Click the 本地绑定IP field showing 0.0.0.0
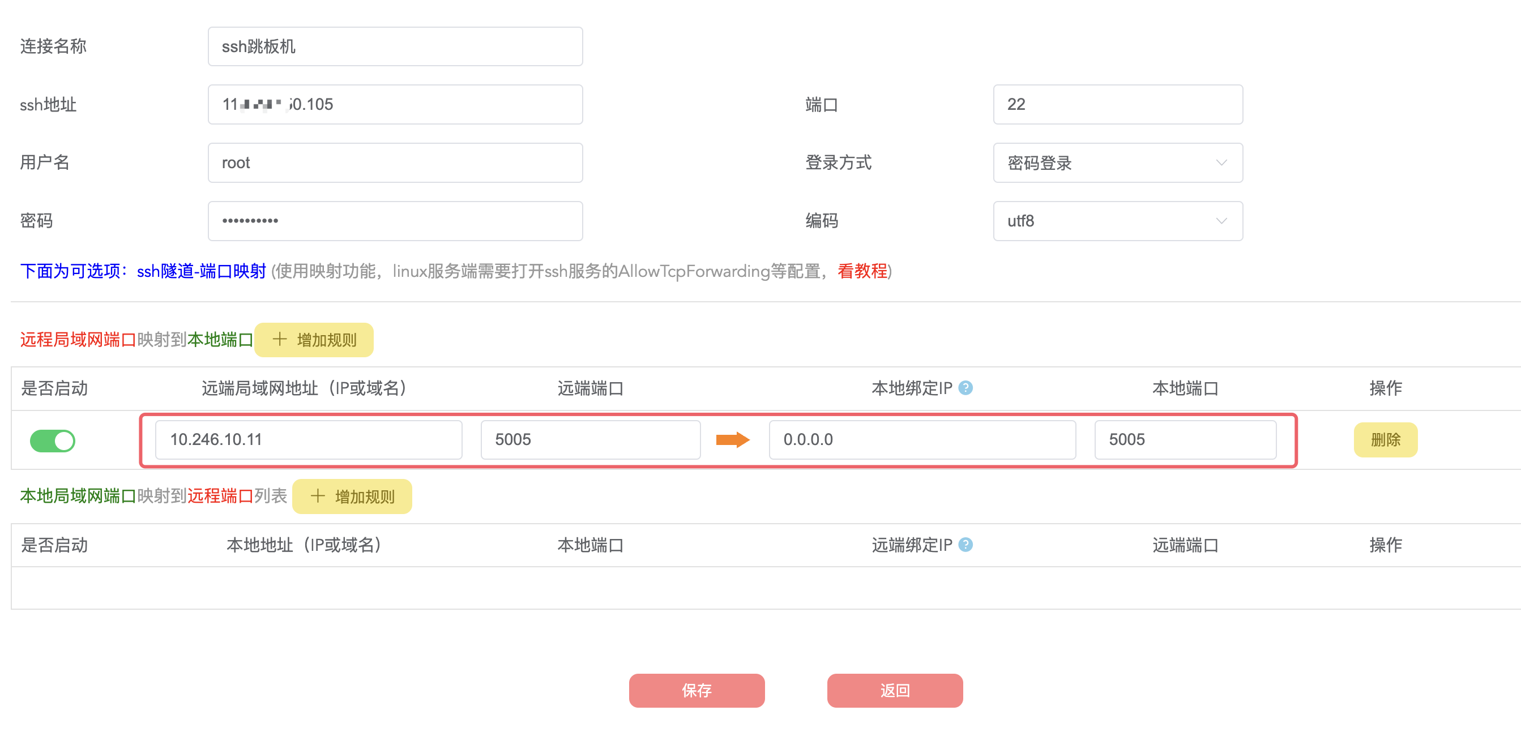The width and height of the screenshot is (1521, 736). [922, 440]
